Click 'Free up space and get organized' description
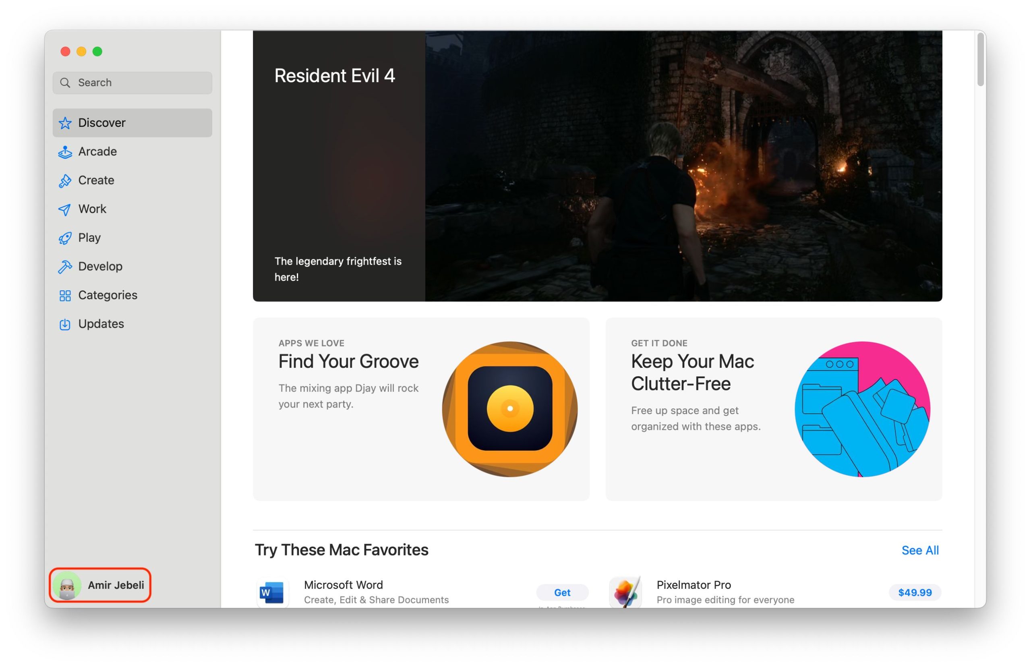This screenshot has height=667, width=1031. [696, 418]
